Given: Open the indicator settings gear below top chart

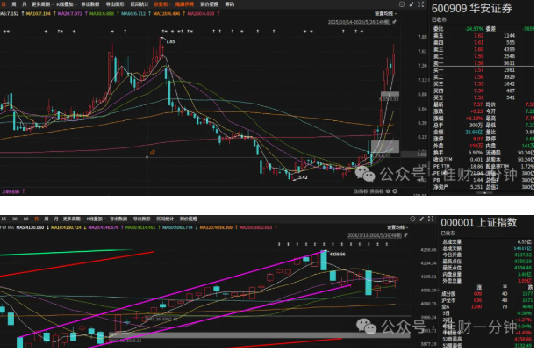Looking at the screenshot, I should [388, 191].
